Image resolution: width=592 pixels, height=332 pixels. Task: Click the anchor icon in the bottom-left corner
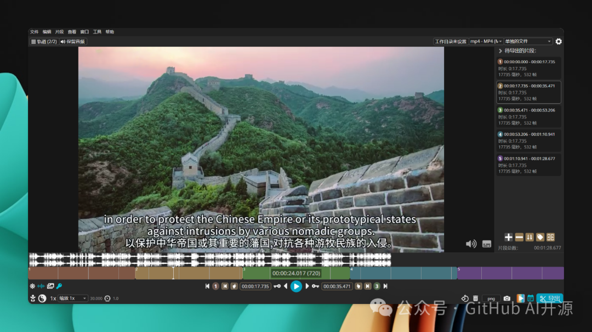coord(33,299)
